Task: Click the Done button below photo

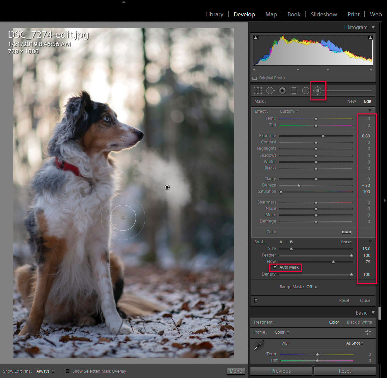Action: [x=236, y=371]
